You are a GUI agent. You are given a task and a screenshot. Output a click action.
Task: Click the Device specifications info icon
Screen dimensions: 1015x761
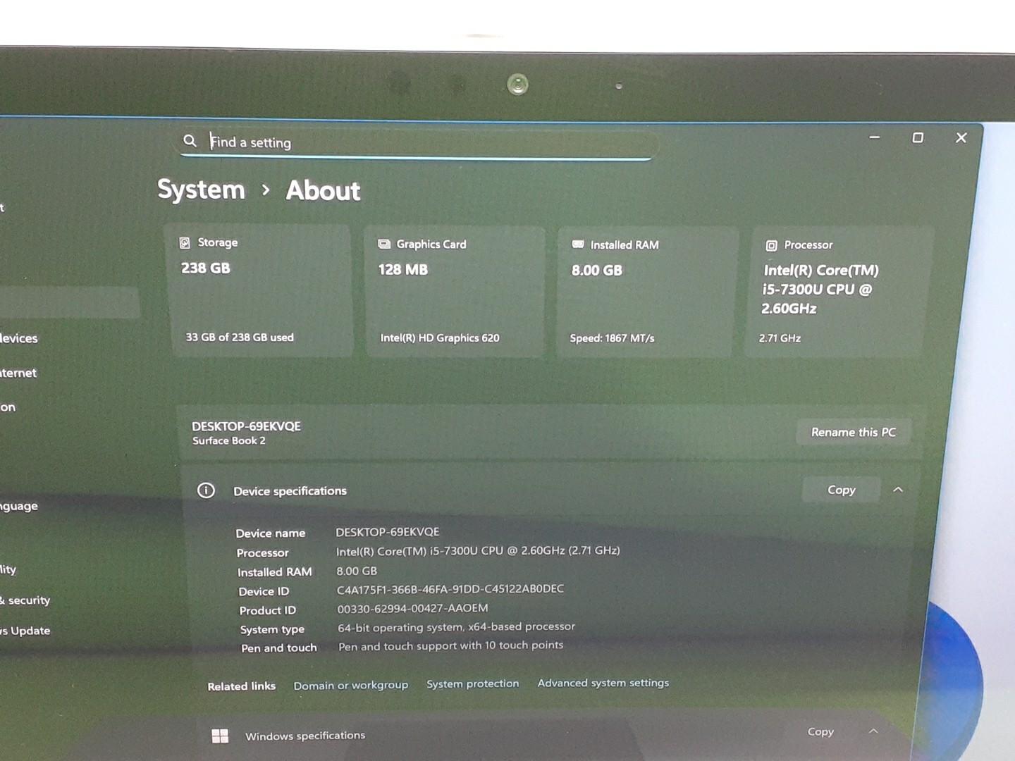click(x=206, y=490)
